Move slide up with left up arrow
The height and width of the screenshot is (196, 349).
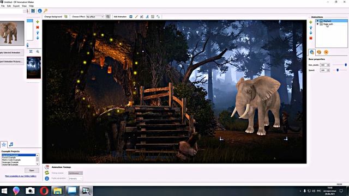pos(38,33)
